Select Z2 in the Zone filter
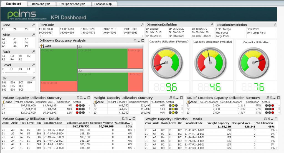 coord(15,29)
